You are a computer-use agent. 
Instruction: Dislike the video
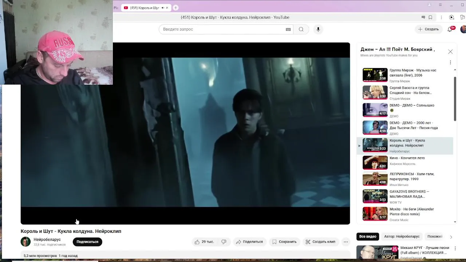224,242
